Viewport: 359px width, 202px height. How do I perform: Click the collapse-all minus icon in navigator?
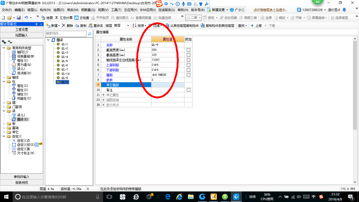10,42
